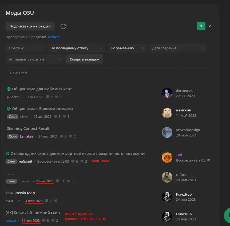
Task: Click the heart icon in Clawber thread row
Action: pos(69,181)
